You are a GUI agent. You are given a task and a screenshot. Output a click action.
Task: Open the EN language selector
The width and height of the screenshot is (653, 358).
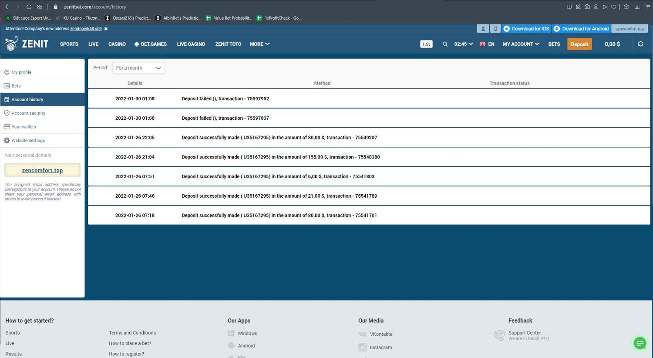(x=487, y=44)
